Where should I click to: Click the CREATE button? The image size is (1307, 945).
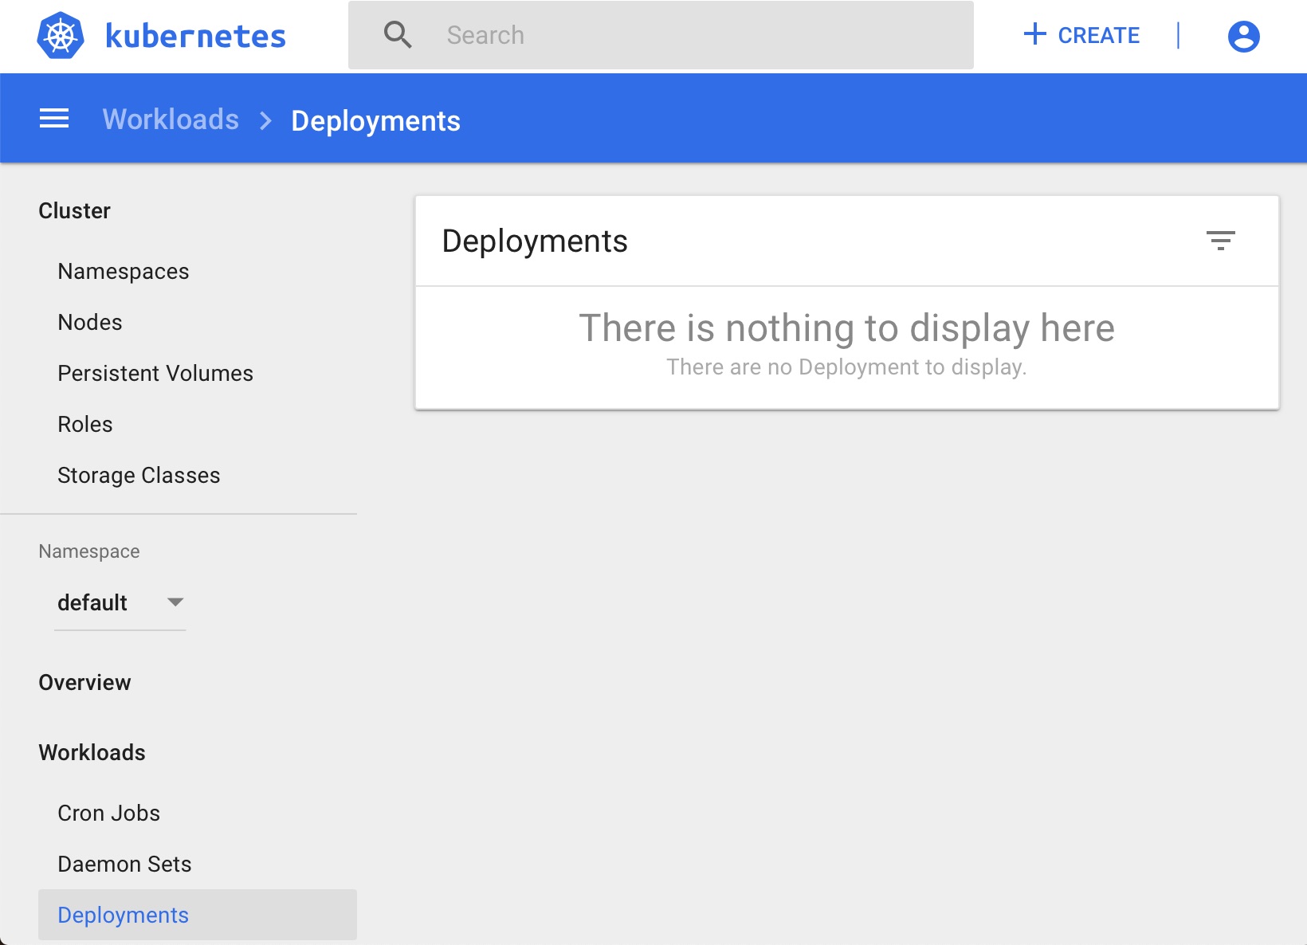point(1081,35)
